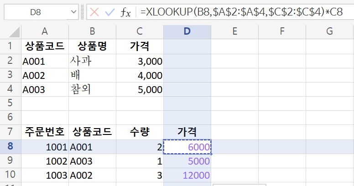Click cell B7 '상품코드'
This screenshot has height=186, width=354.
coord(92,132)
